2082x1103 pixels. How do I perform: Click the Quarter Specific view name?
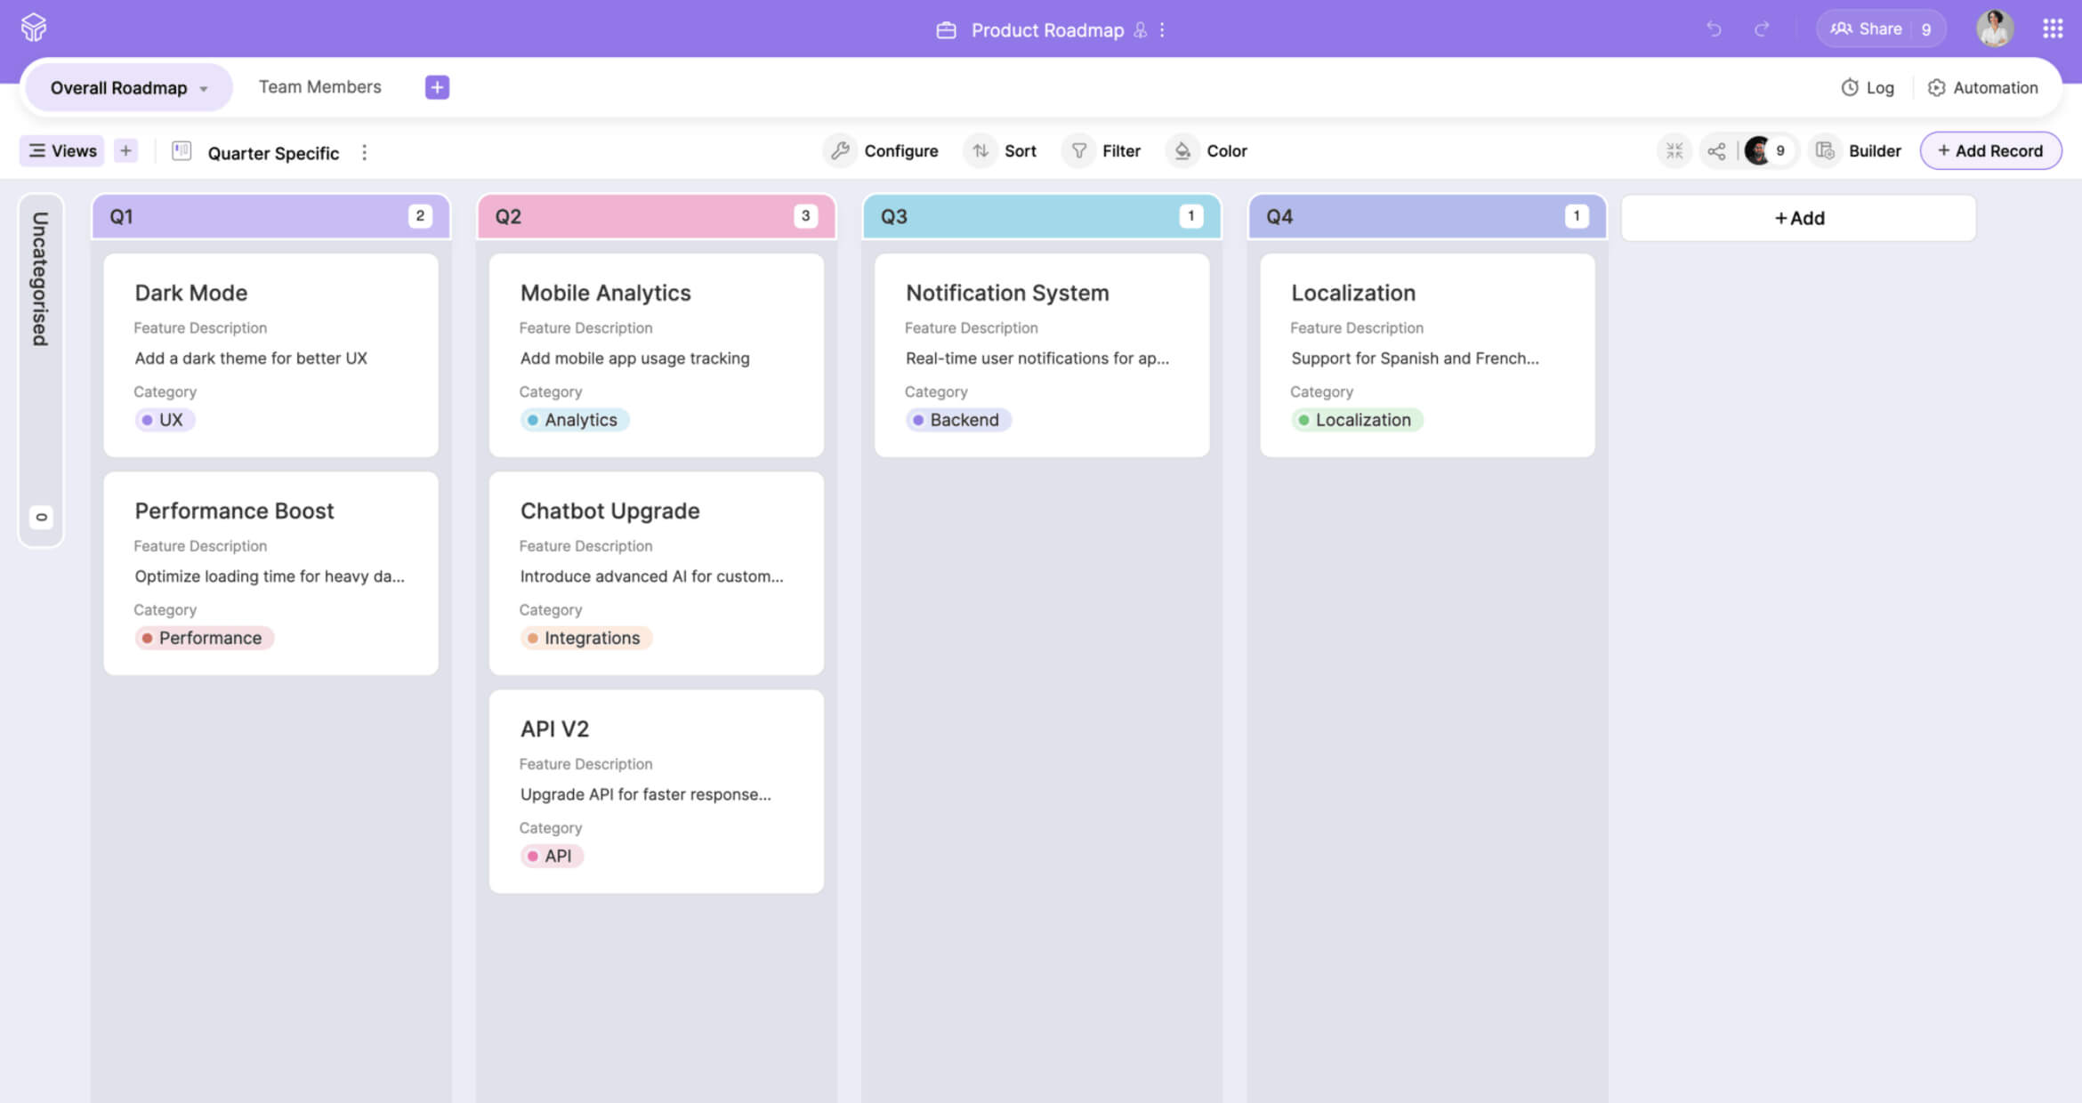[x=273, y=153]
